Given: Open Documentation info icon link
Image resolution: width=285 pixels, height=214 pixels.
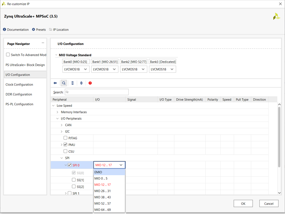Looking at the screenshot, I should point(5,30).
